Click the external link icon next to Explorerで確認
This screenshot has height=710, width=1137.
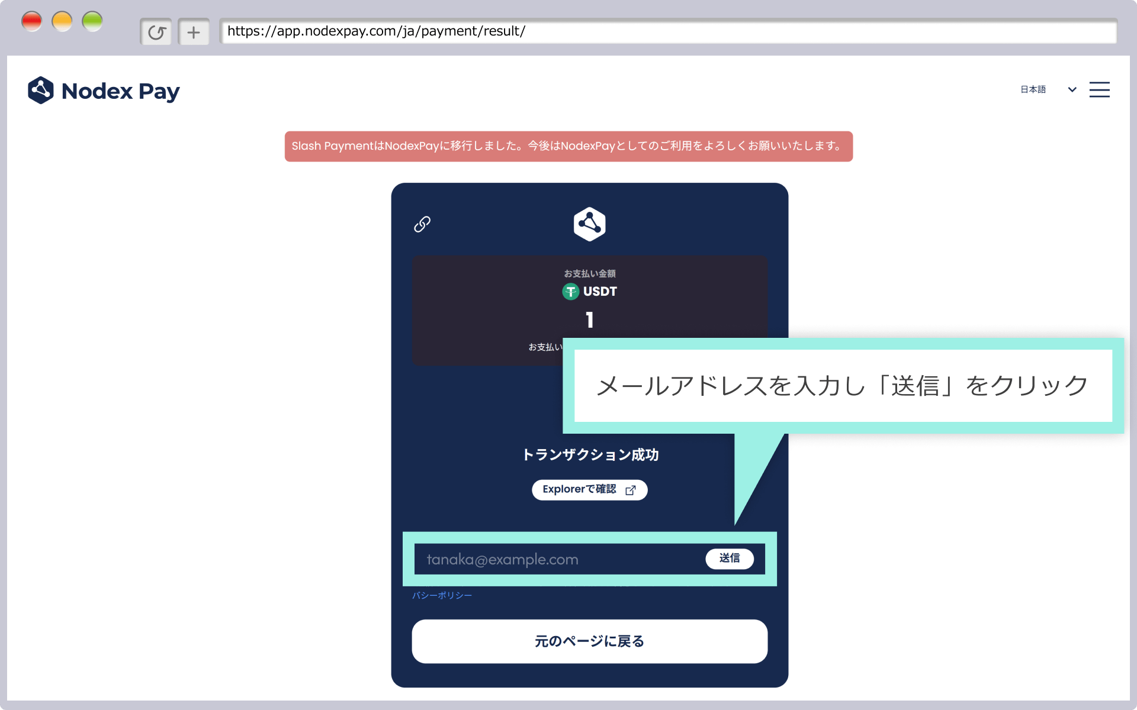tap(630, 490)
